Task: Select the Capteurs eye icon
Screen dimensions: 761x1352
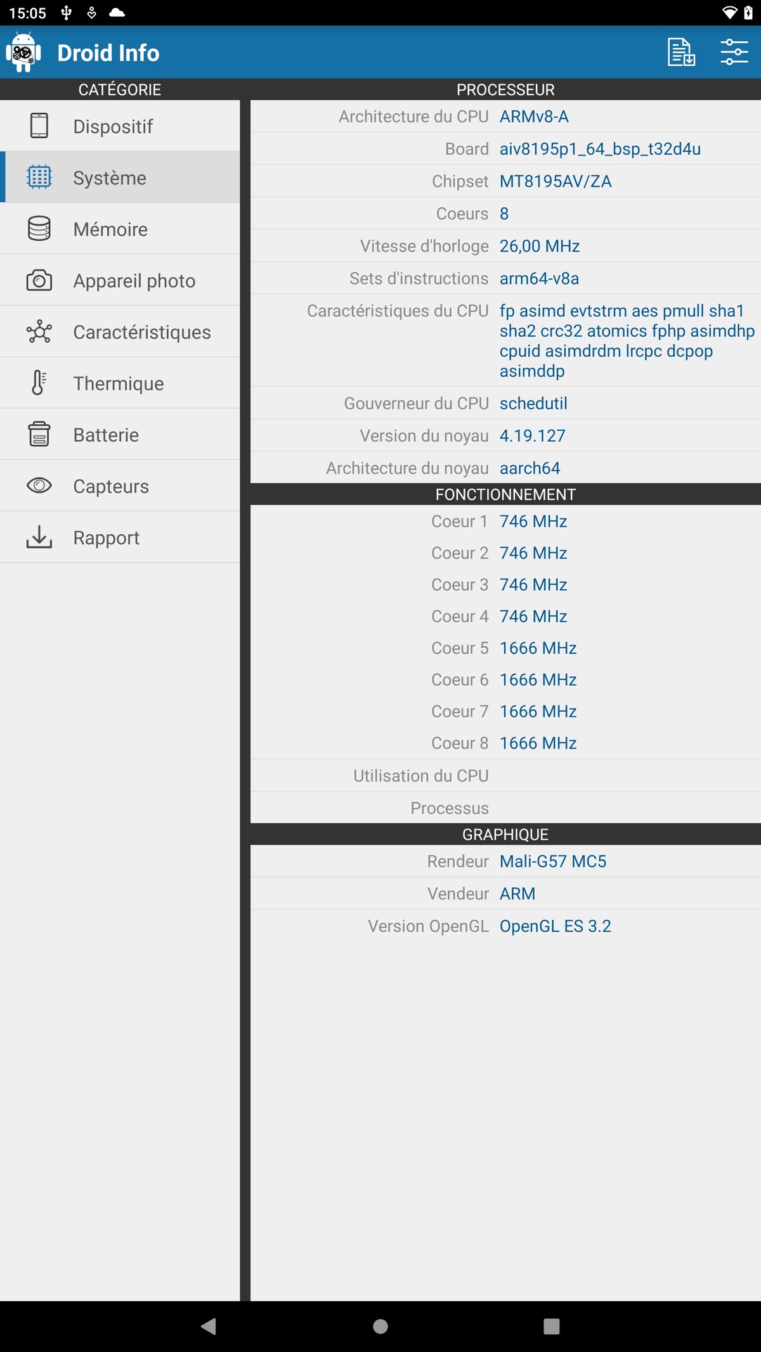Action: pyautogui.click(x=39, y=486)
